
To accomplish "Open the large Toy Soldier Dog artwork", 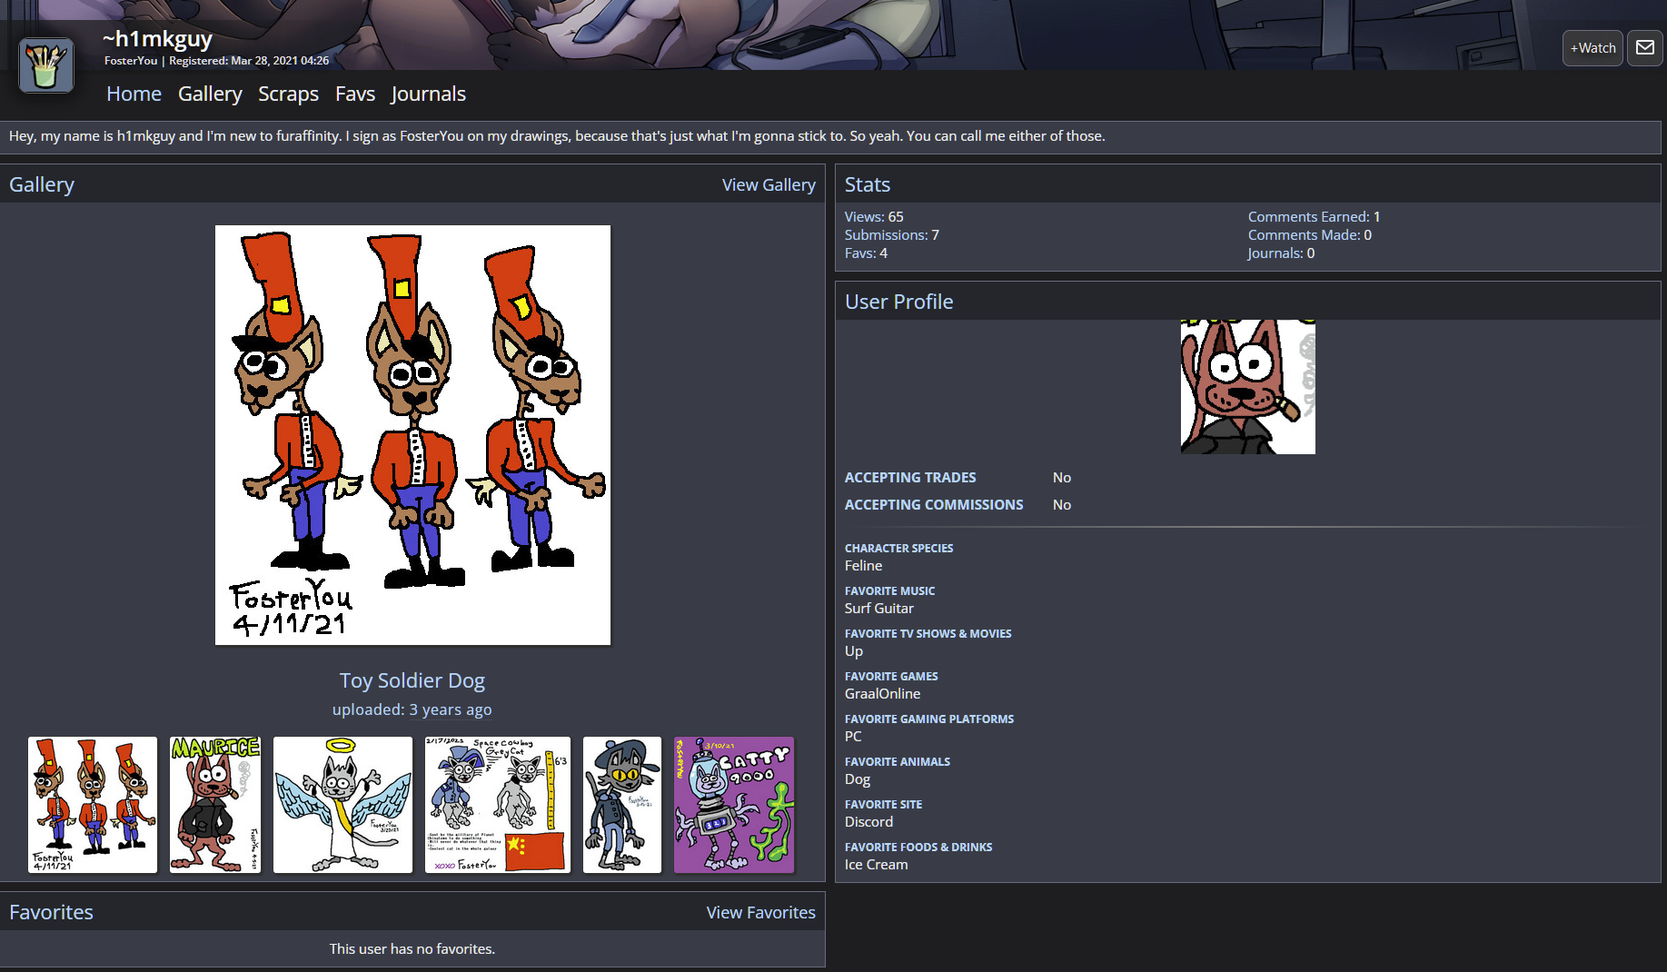I will pos(412,435).
